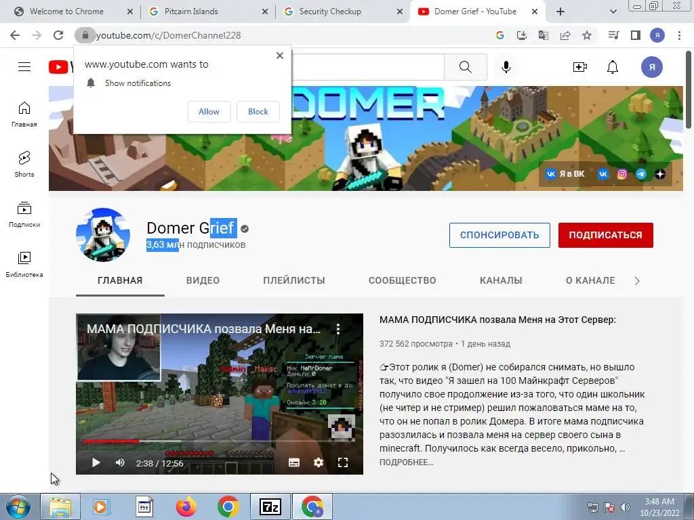Screen dimensions: 694x520
Task: Click the address bar URL field
Action: (x=283, y=35)
